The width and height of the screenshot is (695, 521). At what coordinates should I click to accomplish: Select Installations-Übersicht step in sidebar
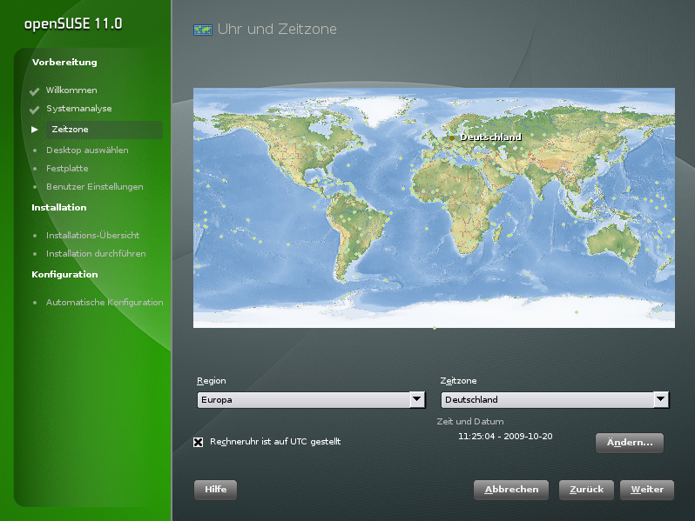92,236
